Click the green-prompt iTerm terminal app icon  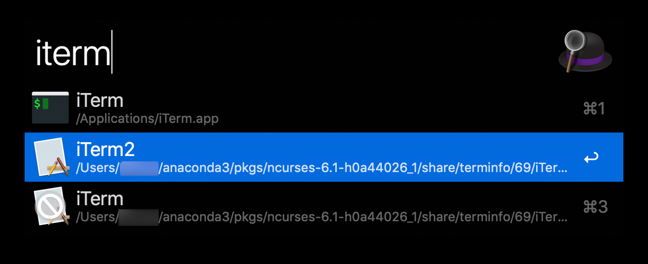coord(50,108)
